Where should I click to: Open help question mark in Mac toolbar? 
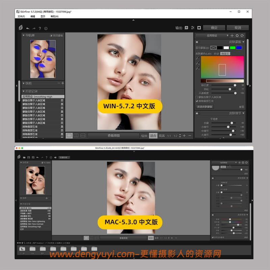[47, 157]
